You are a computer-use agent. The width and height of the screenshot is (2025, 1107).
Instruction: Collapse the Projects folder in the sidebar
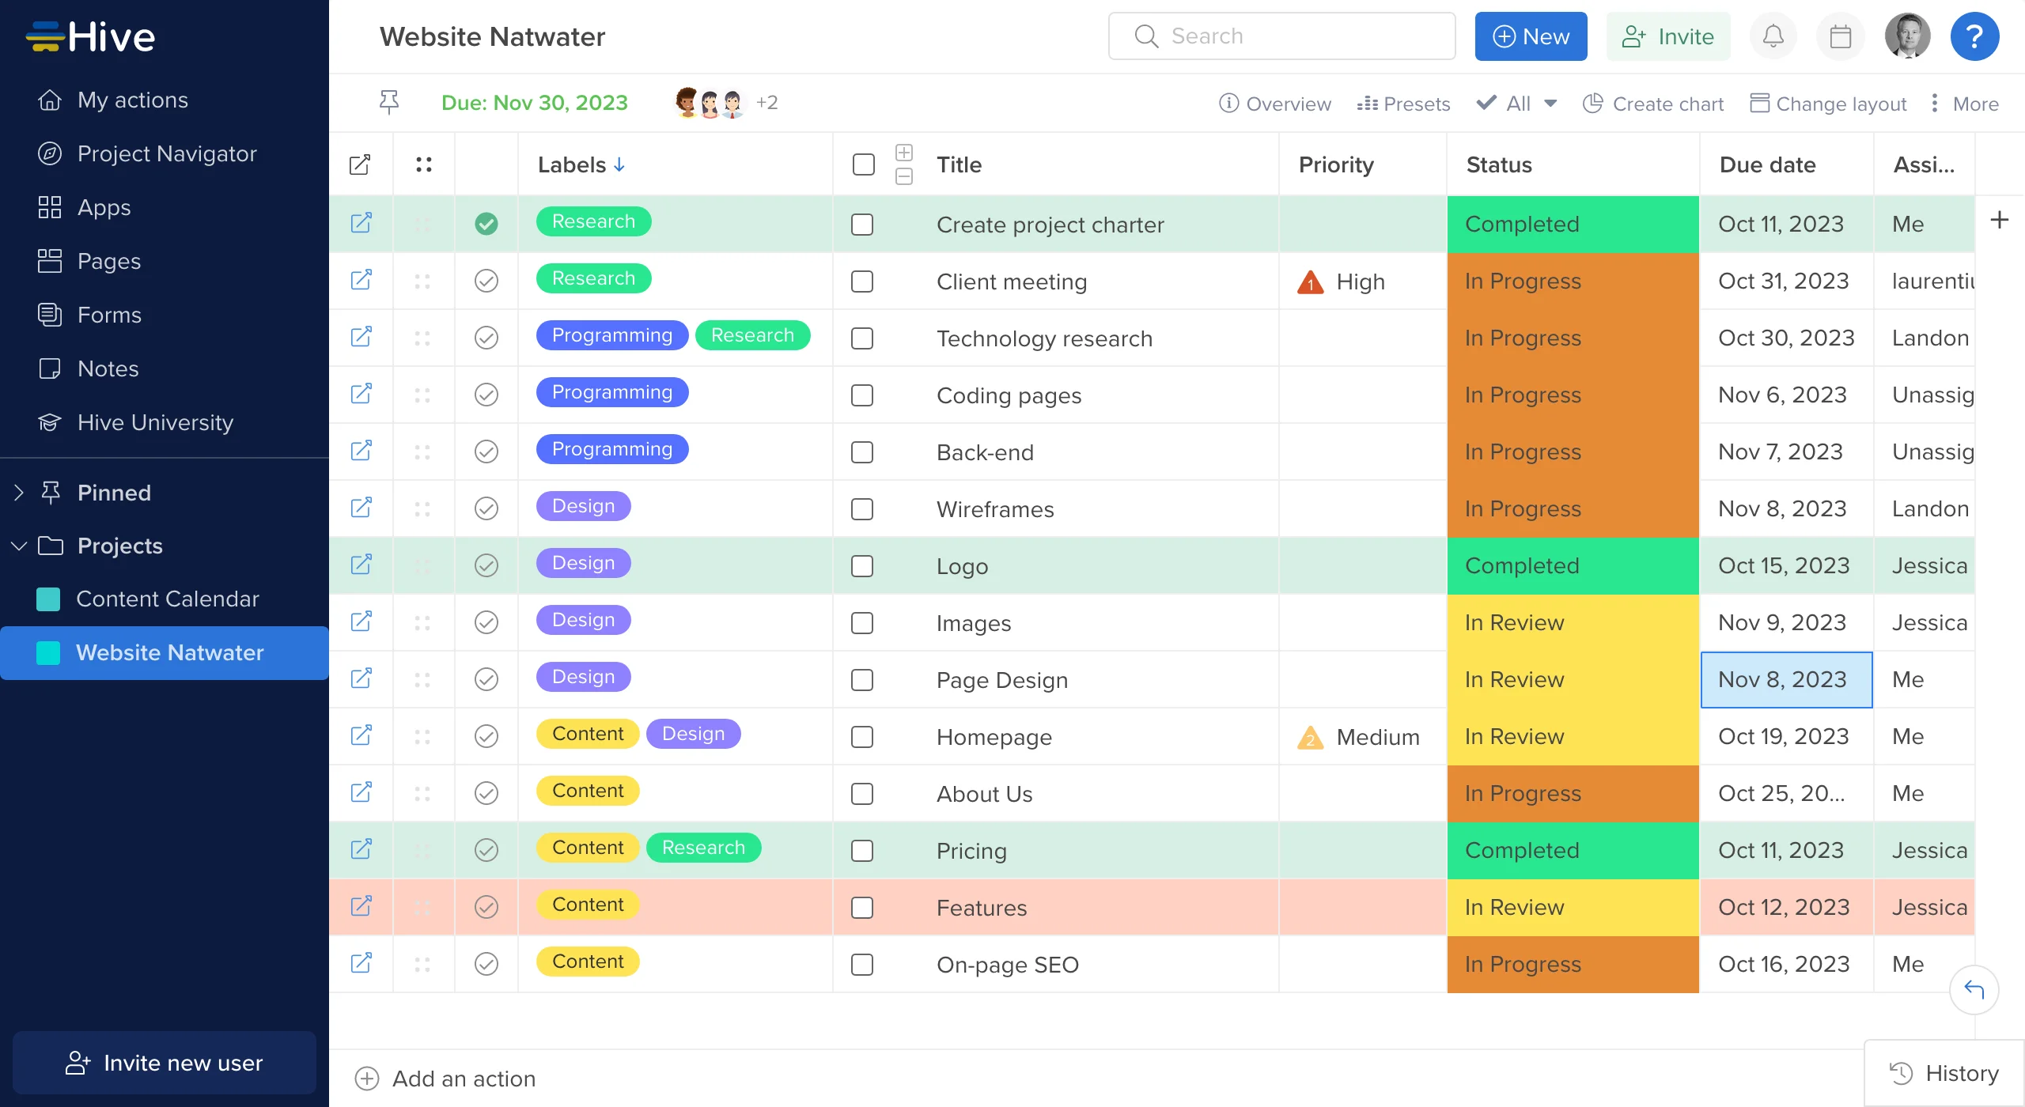coord(19,546)
